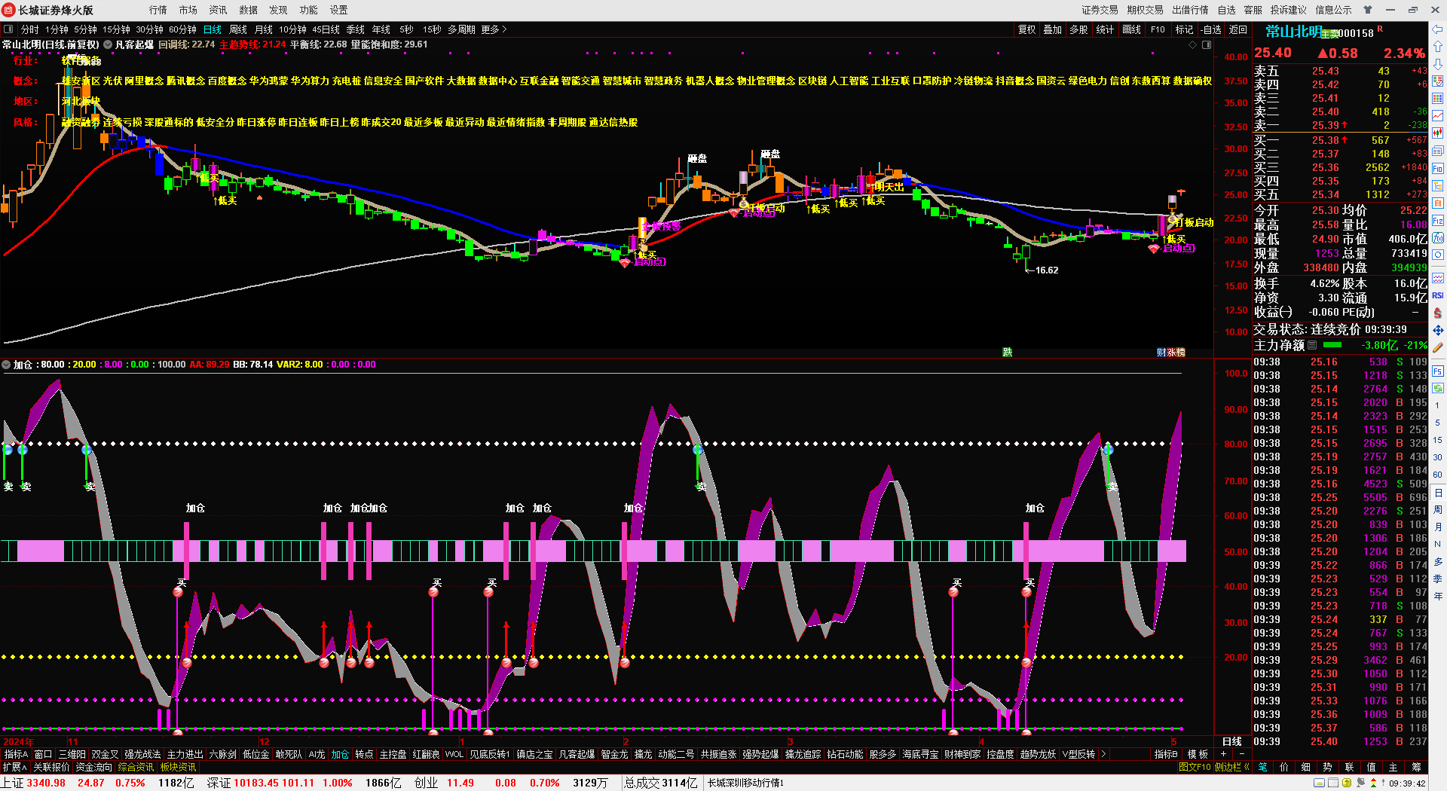Expand the 指标A indicator group
The image size is (1447, 791).
point(16,754)
